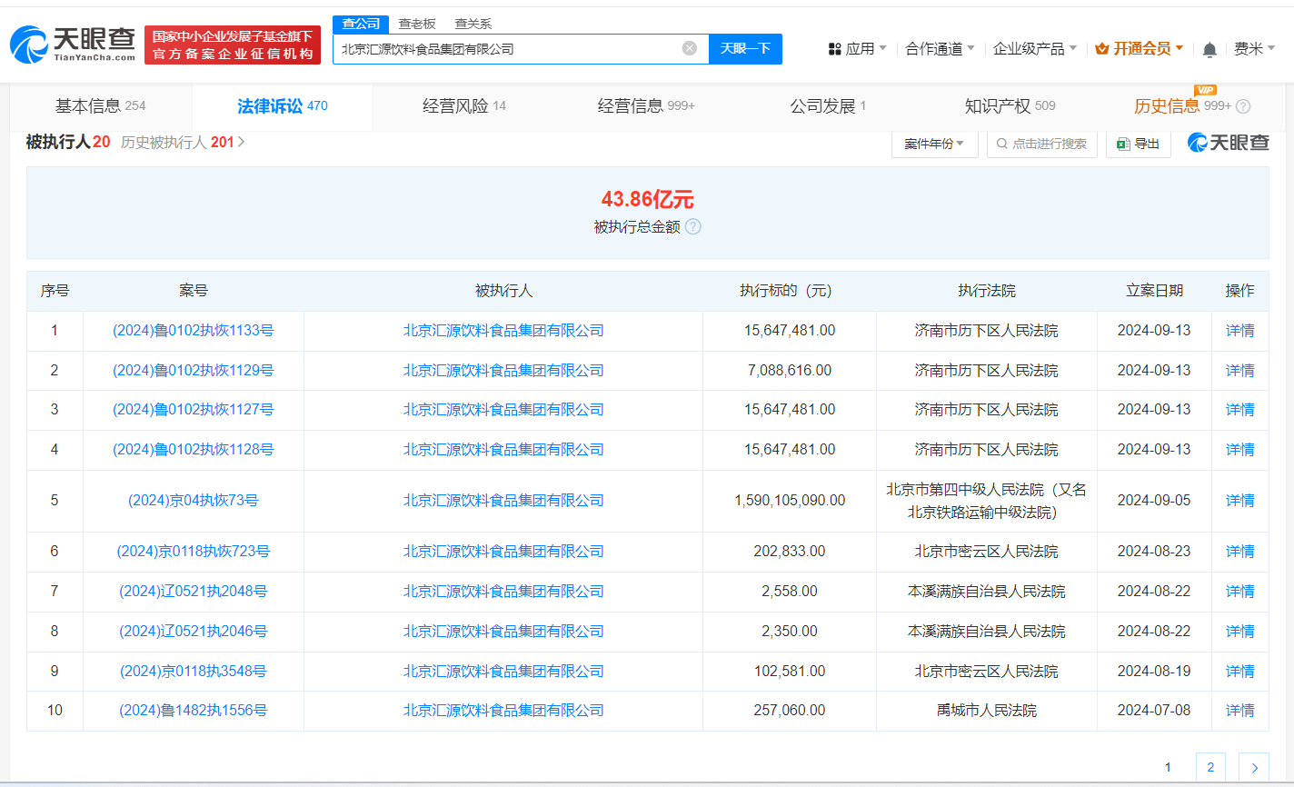Switch to the 查老板 search tab
Viewport: 1294px width, 787px height.
(416, 24)
